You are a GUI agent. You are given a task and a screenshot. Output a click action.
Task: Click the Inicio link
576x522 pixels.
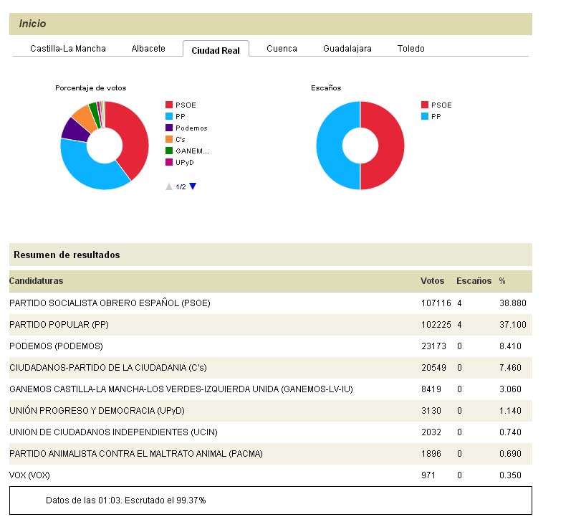coord(33,24)
